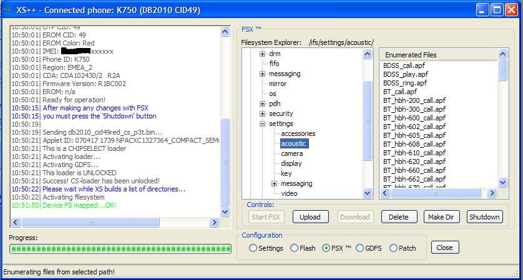
Task: Click file list scroll up arrow
Action: [x=502, y=54]
